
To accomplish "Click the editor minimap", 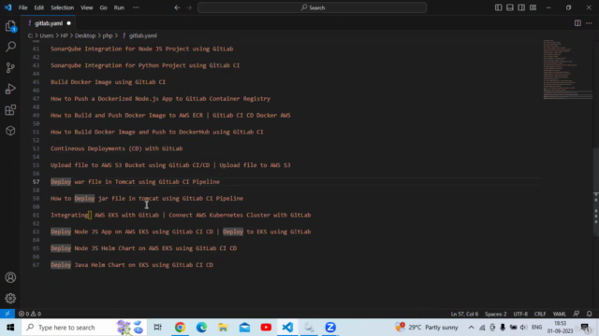I will 568,69.
